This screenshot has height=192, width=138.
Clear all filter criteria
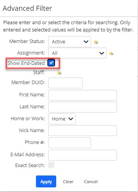pos(68,182)
